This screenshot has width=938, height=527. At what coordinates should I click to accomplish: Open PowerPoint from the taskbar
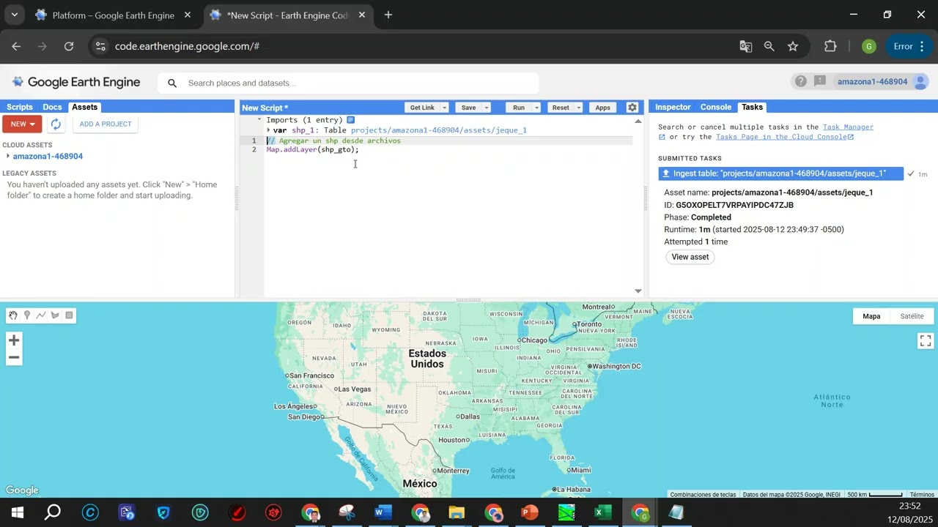pos(529,512)
